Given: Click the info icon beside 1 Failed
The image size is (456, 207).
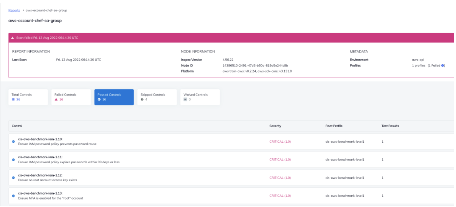Looking at the screenshot, I should point(443,66).
